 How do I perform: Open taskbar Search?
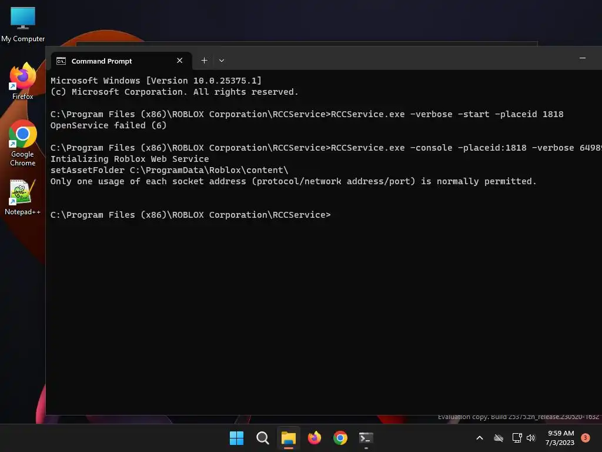263,438
